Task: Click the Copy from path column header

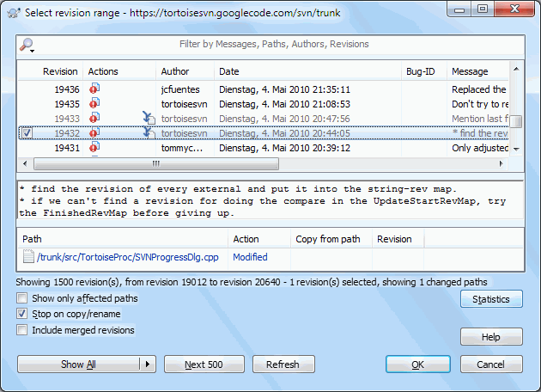Action: 331,239
